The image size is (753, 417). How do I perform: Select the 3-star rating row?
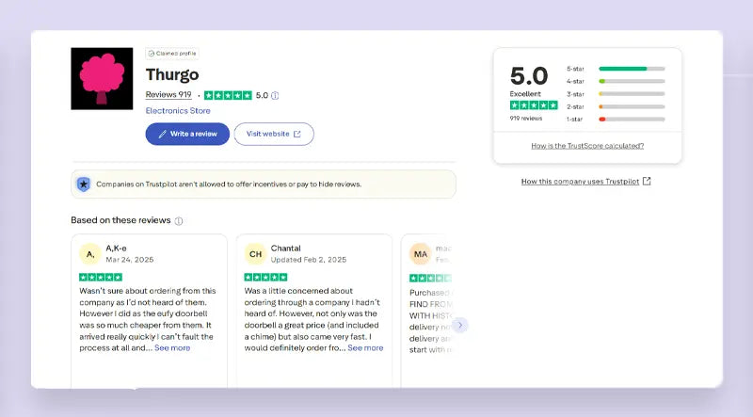[631, 94]
